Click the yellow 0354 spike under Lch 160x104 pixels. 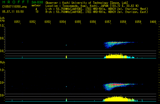click(x=66, y=57)
